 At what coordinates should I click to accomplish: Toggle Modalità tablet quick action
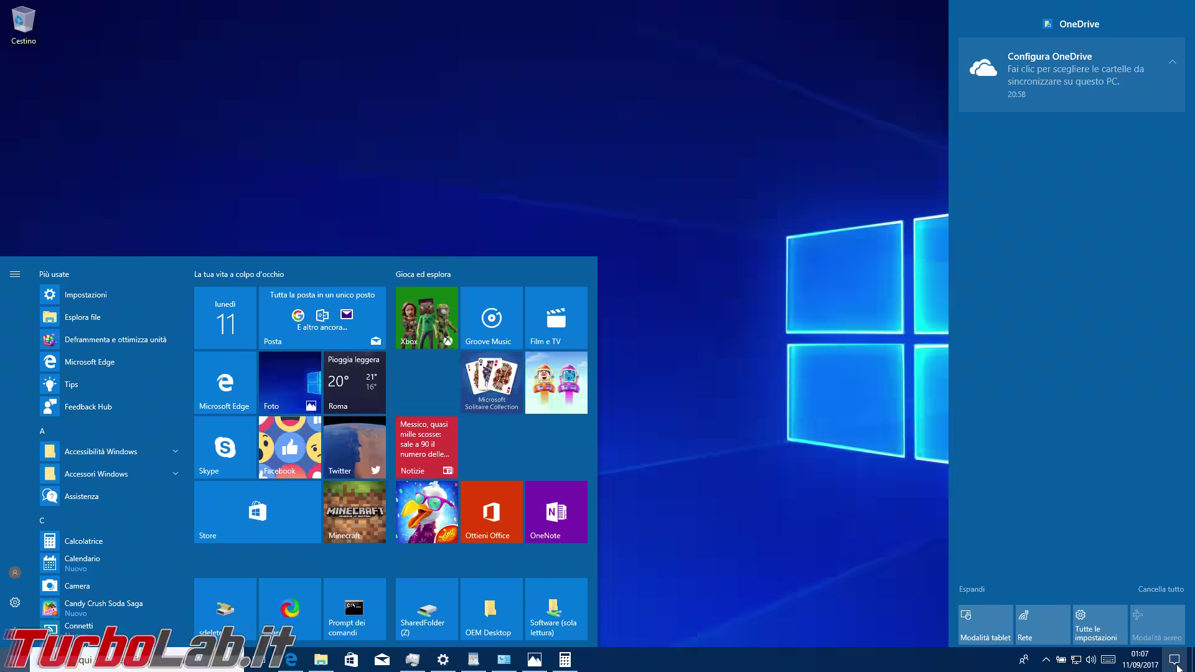[985, 625]
